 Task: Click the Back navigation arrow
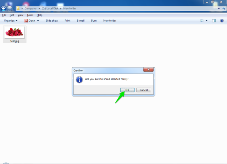pos(3,8)
